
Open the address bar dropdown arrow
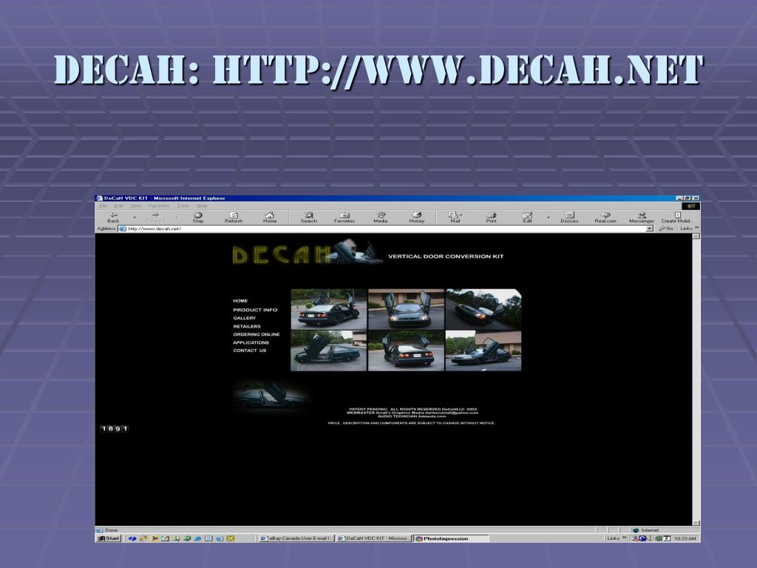click(x=649, y=229)
